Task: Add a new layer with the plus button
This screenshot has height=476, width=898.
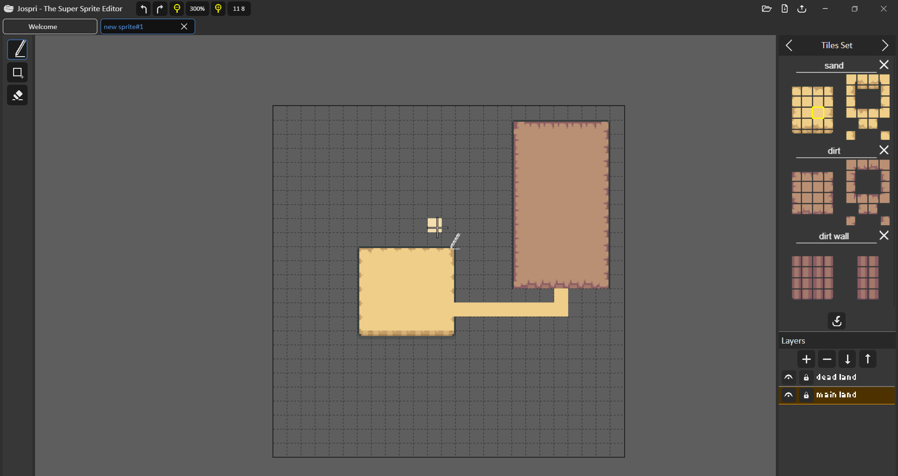Action: [x=806, y=359]
